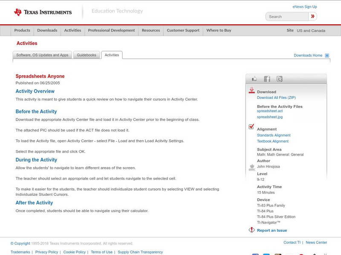Click the '15 Minutes' activity time value
This screenshot has height=255, width=341.
(266, 193)
